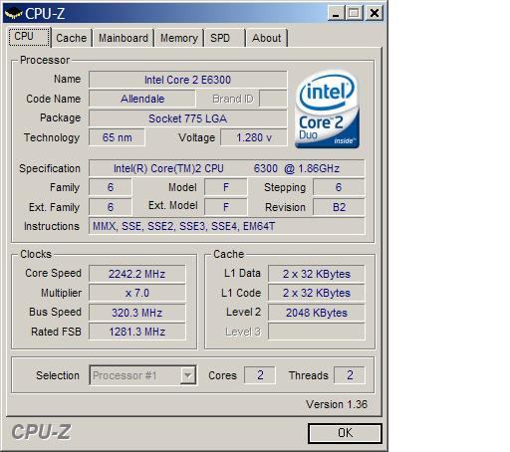Click the Intel Core 2 Duo logo
The height and width of the screenshot is (452, 510).
[328, 110]
